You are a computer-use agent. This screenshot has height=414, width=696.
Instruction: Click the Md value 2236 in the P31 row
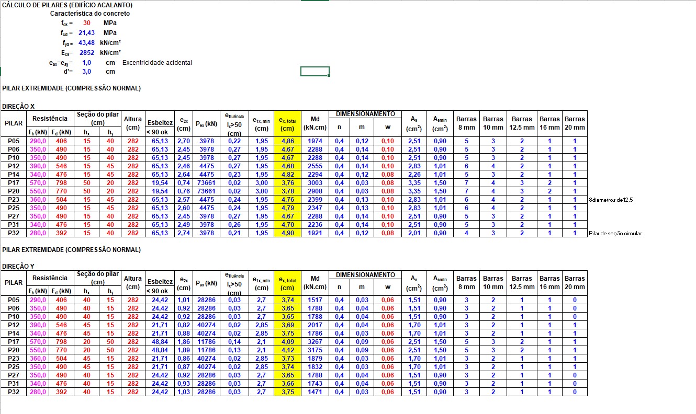point(315,225)
